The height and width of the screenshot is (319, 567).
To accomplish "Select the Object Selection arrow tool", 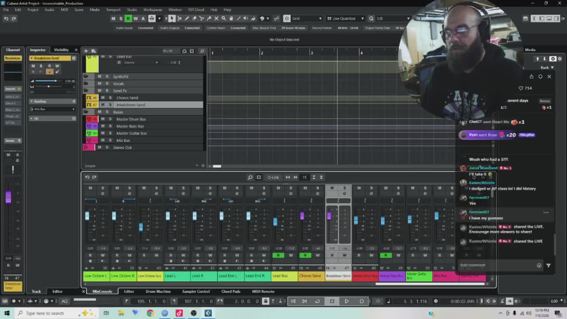I will [172, 18].
